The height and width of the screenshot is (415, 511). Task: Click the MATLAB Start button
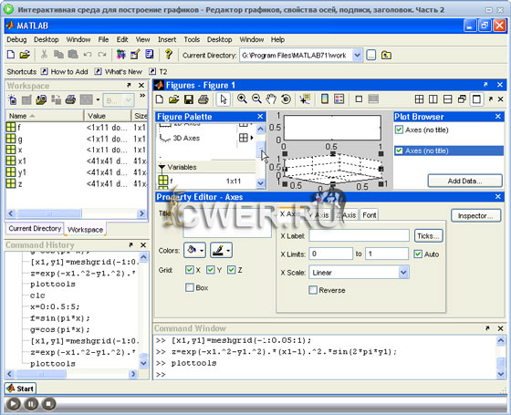pos(20,389)
